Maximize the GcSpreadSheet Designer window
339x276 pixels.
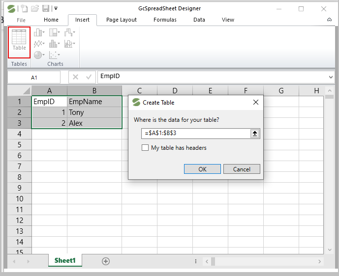[301, 9]
